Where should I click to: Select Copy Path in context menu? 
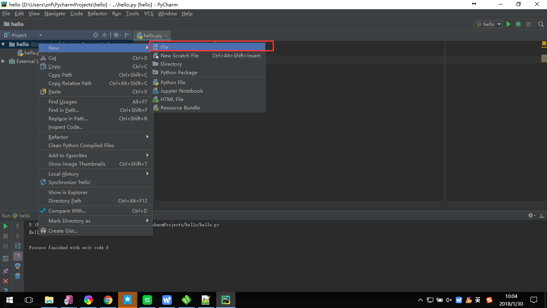(x=95, y=75)
